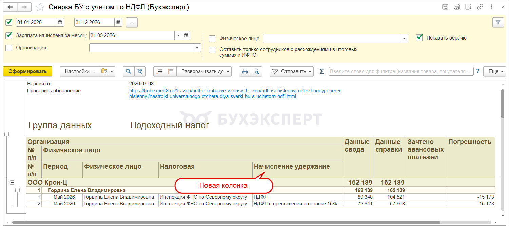Select cell НДФЛ с превышения по ставке 15%

click(298, 204)
